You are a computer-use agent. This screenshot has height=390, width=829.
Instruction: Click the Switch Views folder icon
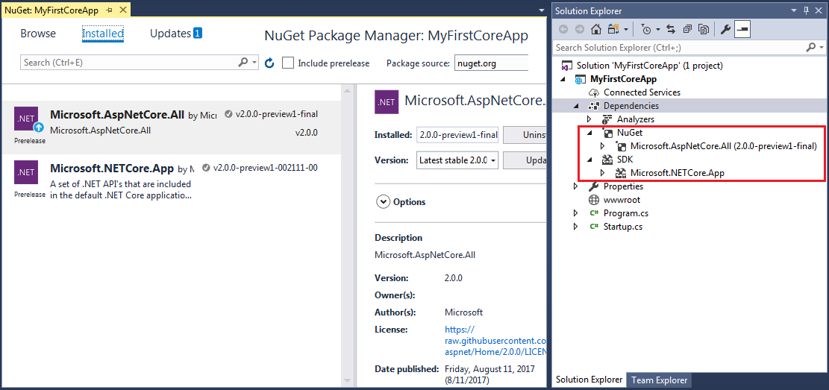(613, 30)
